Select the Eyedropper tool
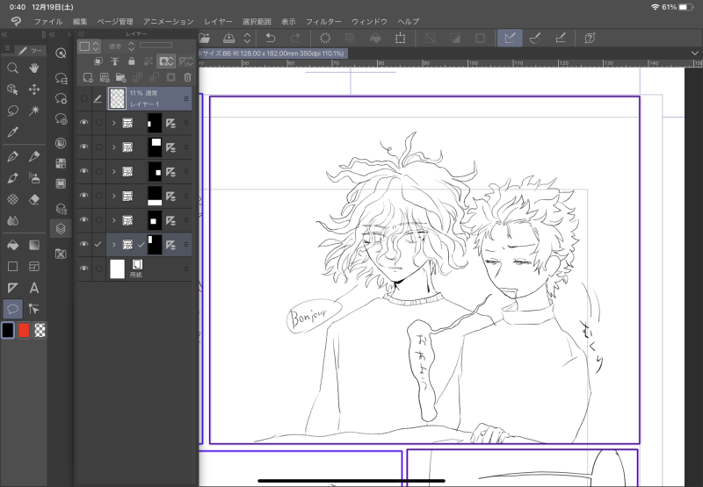The width and height of the screenshot is (703, 487). pyautogui.click(x=12, y=132)
